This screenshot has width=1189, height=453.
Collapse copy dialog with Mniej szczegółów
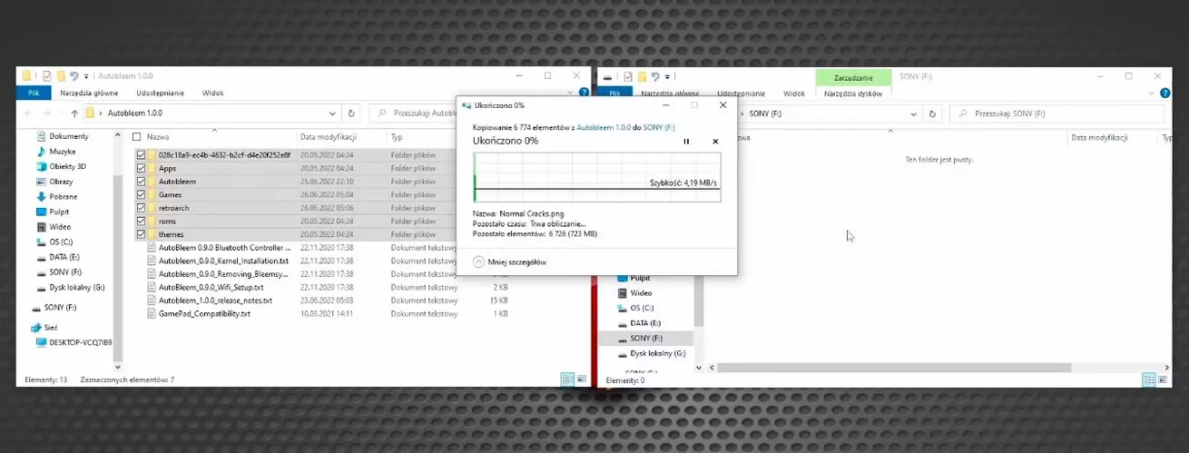510,261
